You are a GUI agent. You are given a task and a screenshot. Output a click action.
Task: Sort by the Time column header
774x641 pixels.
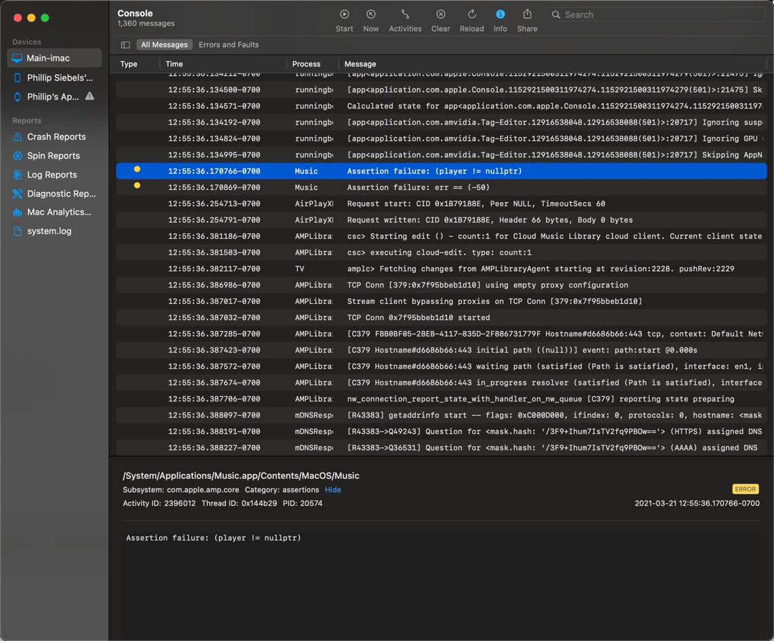pos(174,64)
